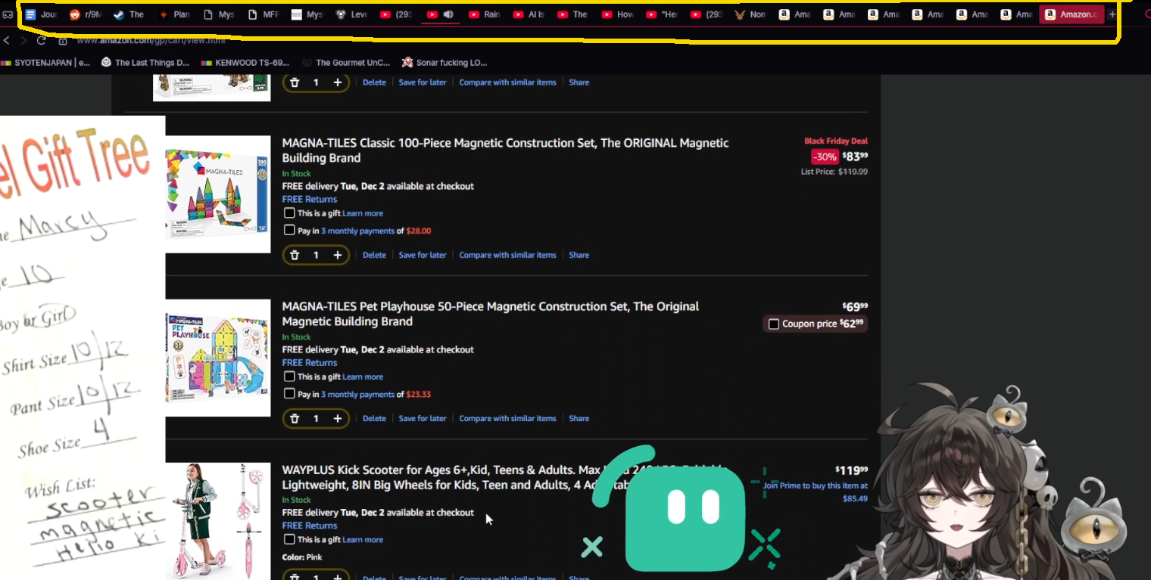The height and width of the screenshot is (580, 1151).
Task: Click the Black Friday Deal label
Action: pyautogui.click(x=836, y=141)
